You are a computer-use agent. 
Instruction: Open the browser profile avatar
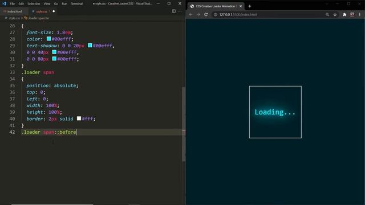[x=352, y=14]
